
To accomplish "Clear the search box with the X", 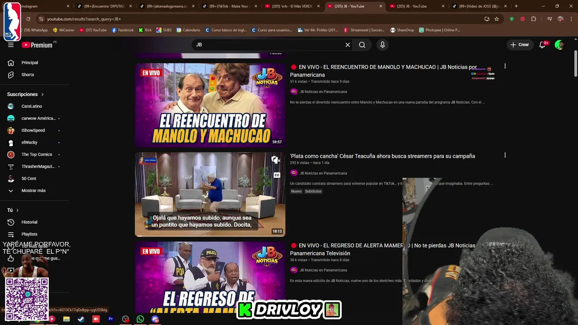I will coord(348,45).
